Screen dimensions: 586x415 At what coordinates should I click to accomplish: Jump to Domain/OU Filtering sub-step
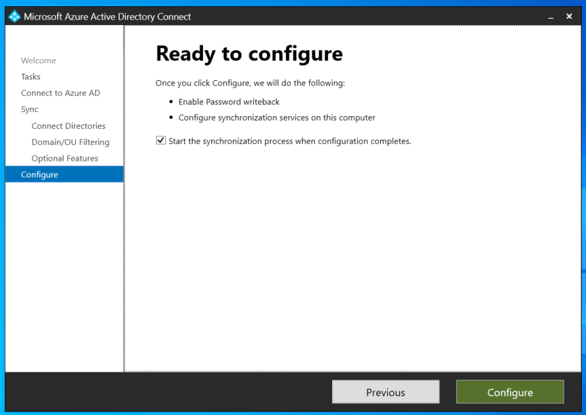[x=70, y=142]
